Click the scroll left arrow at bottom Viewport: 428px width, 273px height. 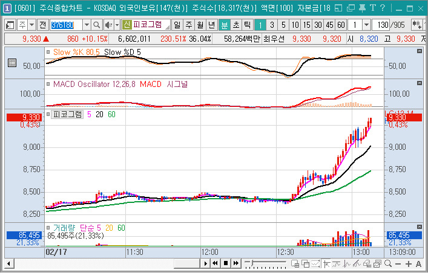click(x=9, y=264)
